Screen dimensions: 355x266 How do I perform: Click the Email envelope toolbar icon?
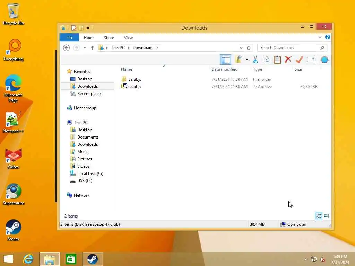coord(310,60)
